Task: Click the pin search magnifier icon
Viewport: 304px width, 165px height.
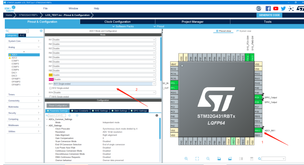Action: pyautogui.click(x=260, y=159)
